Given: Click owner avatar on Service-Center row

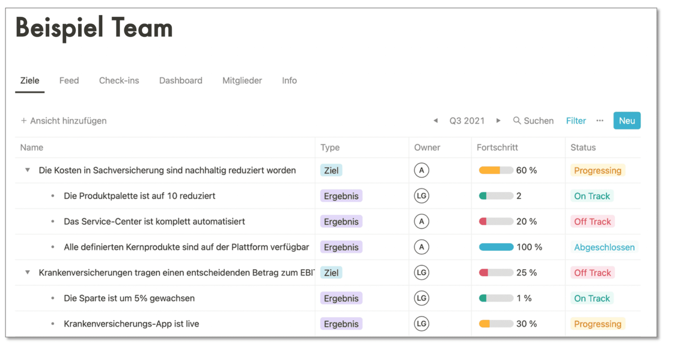Looking at the screenshot, I should (x=421, y=222).
